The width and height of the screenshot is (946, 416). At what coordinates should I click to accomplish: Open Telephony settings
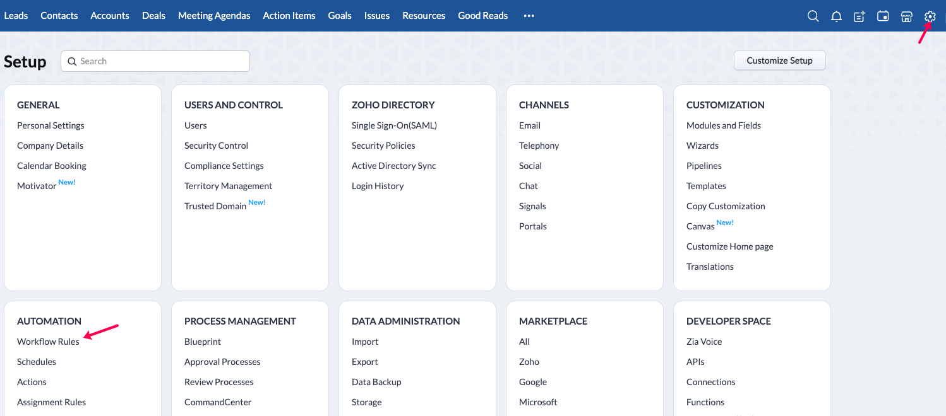pyautogui.click(x=539, y=146)
